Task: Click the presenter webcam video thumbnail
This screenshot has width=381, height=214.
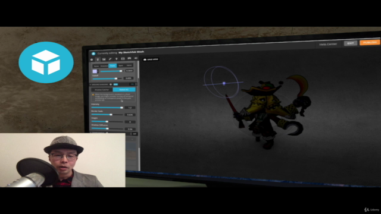Action: coord(63,160)
